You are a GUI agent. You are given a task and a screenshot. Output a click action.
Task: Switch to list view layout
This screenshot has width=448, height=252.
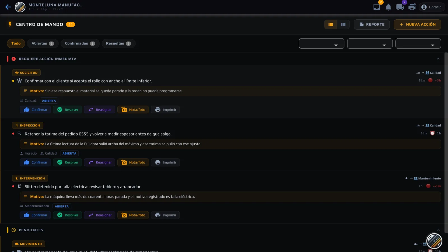pyautogui.click(x=331, y=24)
